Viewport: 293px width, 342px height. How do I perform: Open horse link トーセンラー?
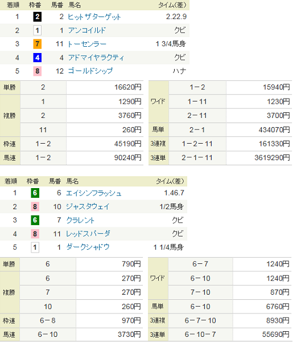point(87,44)
